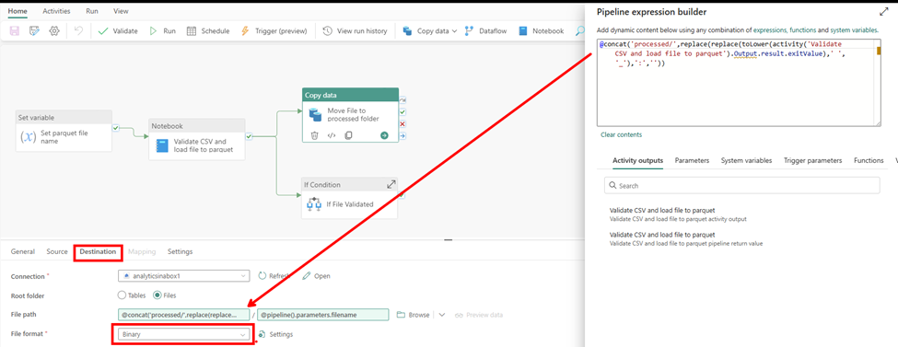Open the General properties tab
The width and height of the screenshot is (898, 347).
click(x=23, y=251)
